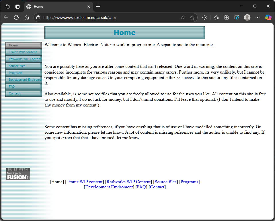
Task: Open the Collections icon
Action: 227,17
